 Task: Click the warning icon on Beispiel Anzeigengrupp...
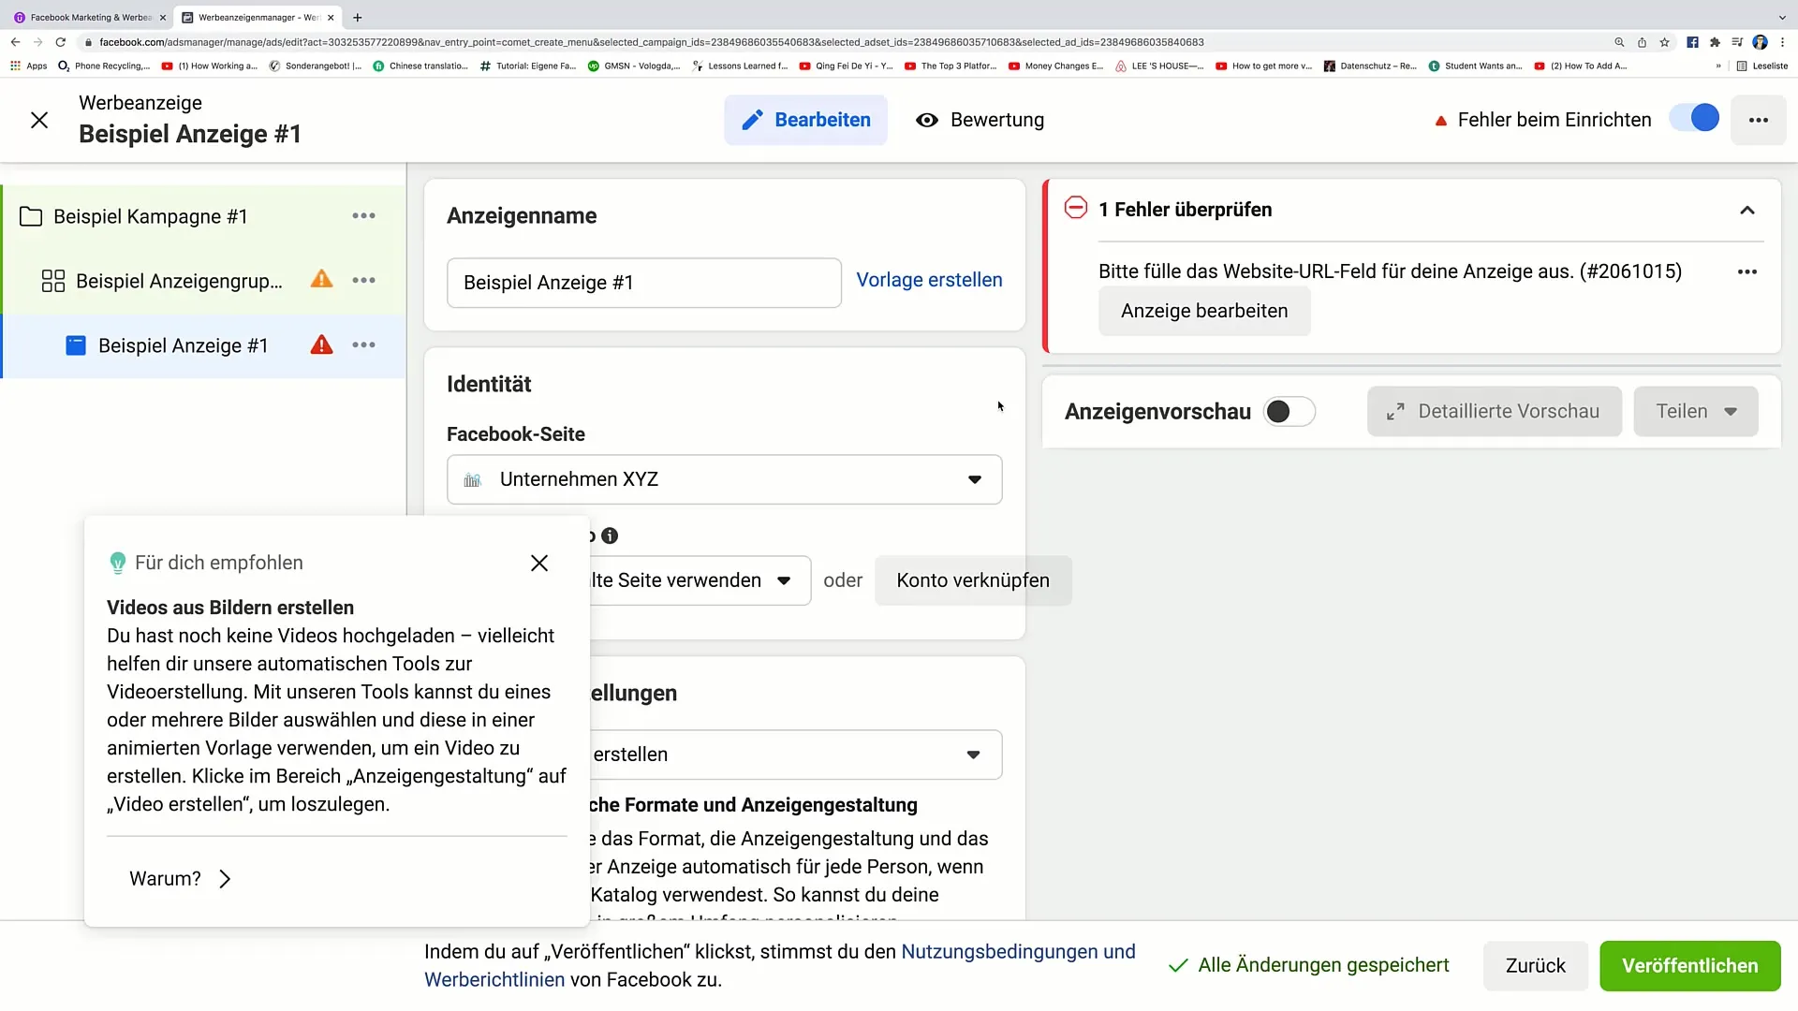pyautogui.click(x=321, y=280)
